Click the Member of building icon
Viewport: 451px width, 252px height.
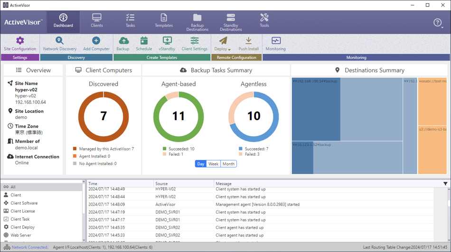(10, 141)
